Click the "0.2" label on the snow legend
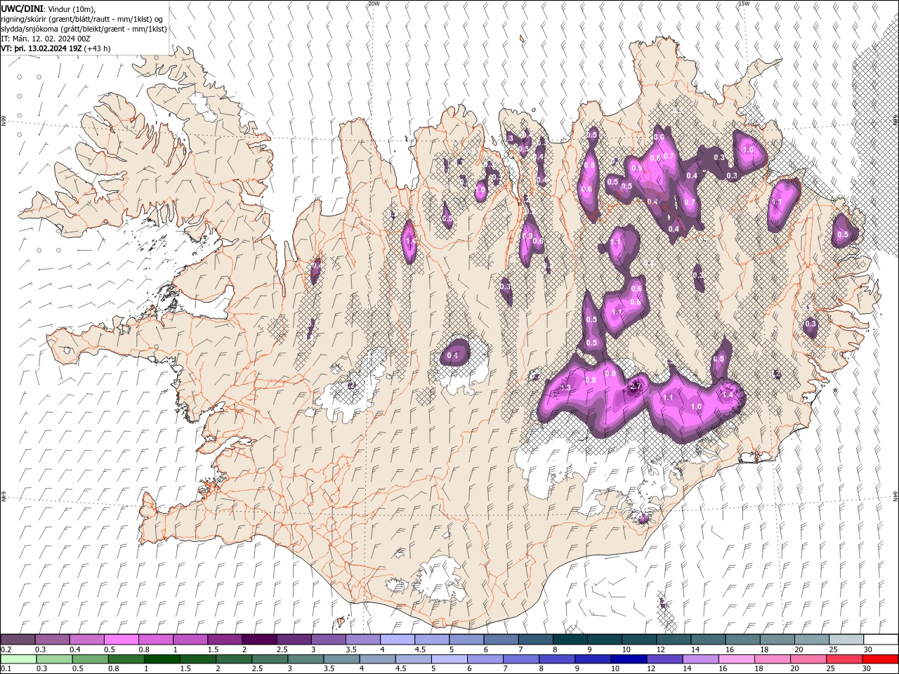Viewport: 899px width, 674px height. [x=5, y=649]
